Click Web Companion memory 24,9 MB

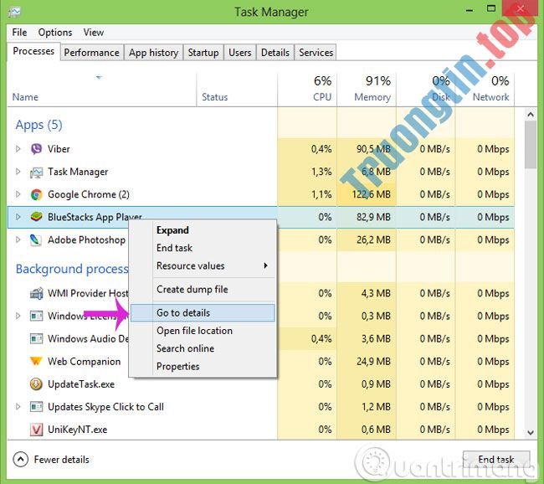373,362
